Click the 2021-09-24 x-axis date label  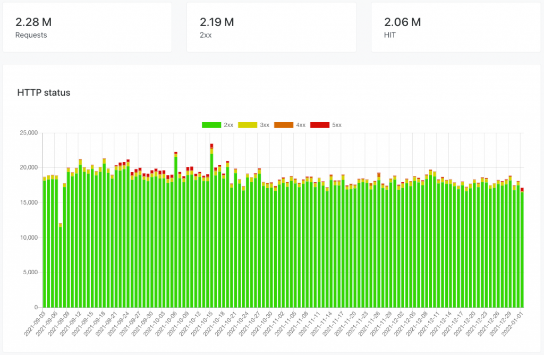[x=118, y=324]
